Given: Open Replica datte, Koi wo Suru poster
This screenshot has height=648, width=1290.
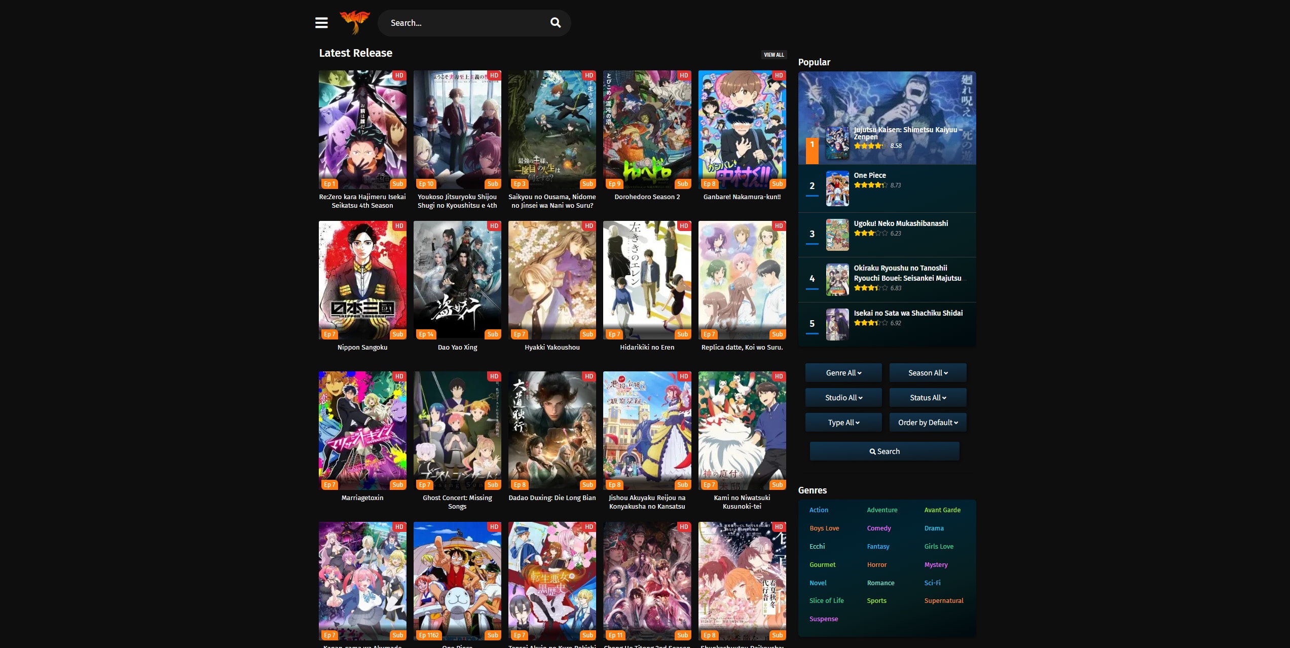Looking at the screenshot, I should click(742, 280).
